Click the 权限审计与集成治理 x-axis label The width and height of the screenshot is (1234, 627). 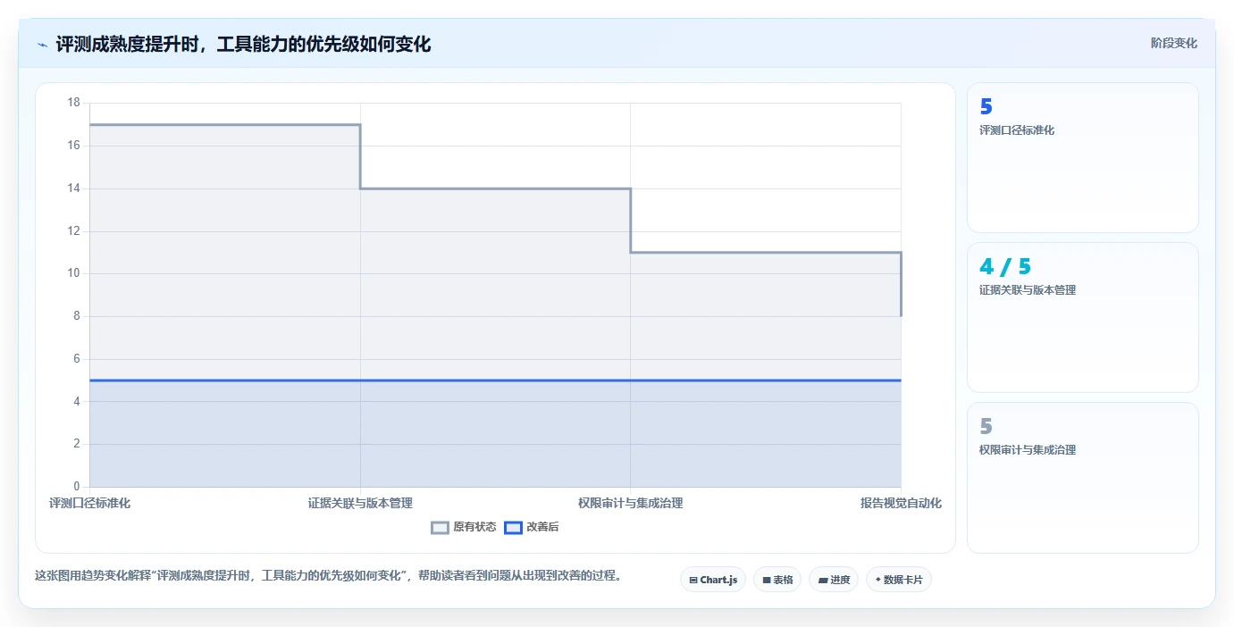click(x=630, y=503)
